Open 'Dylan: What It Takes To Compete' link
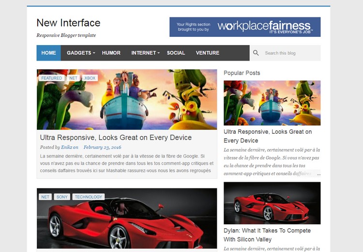This screenshot has height=252, width=363. click(267, 235)
